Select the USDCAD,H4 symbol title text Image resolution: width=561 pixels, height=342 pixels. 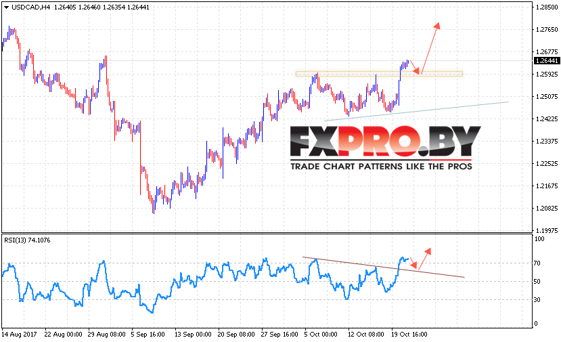30,7
